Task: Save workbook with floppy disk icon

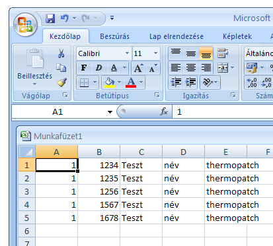Action: 50,18
